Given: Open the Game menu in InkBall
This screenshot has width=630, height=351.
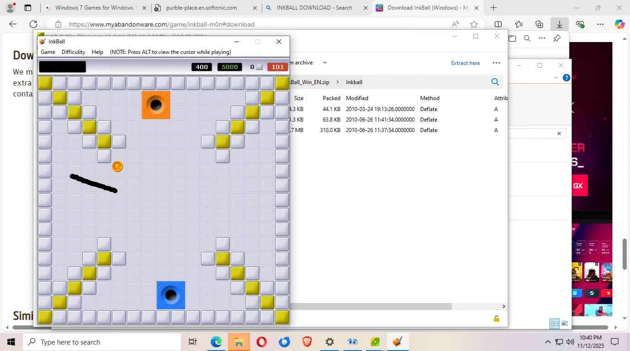Looking at the screenshot, I should (48, 52).
